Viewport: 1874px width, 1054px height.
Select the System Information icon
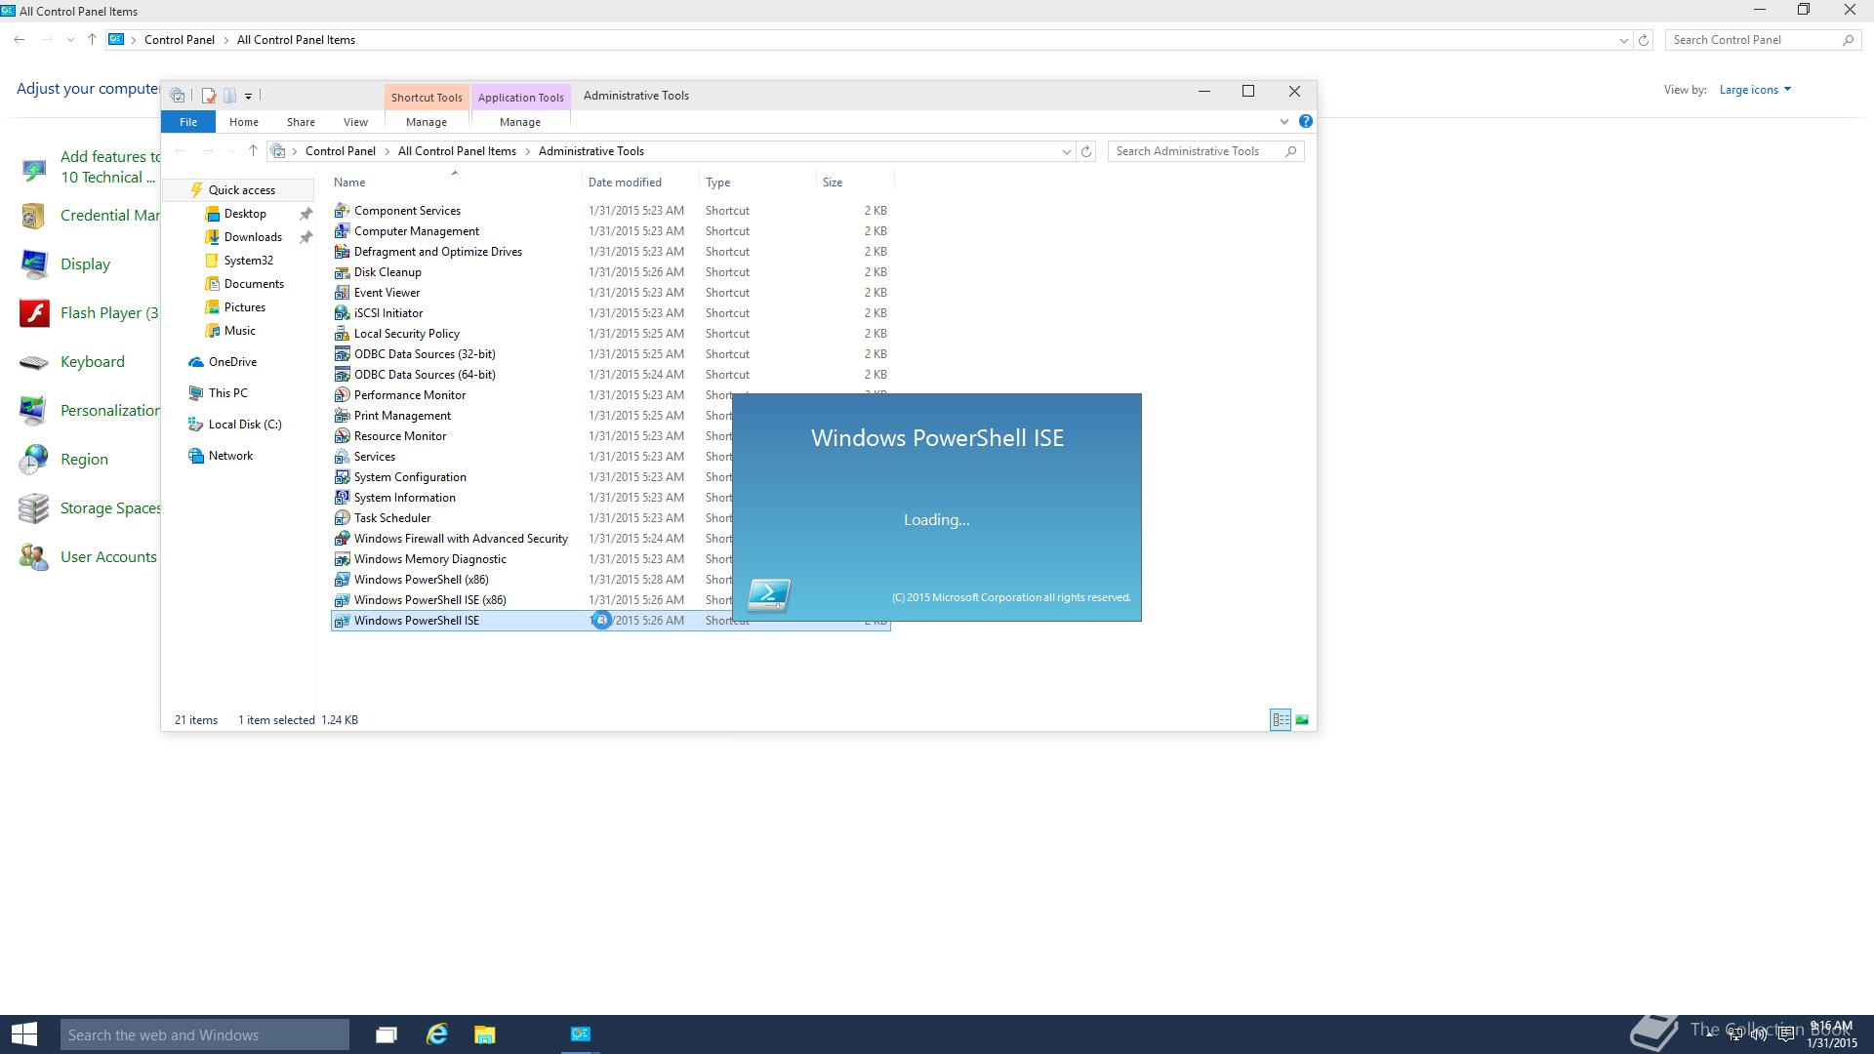click(x=342, y=498)
